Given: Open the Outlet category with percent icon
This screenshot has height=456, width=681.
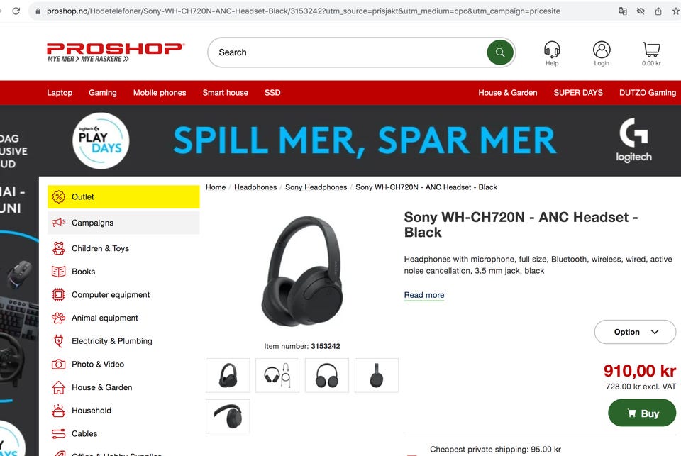Looking at the screenshot, I should coord(123,196).
